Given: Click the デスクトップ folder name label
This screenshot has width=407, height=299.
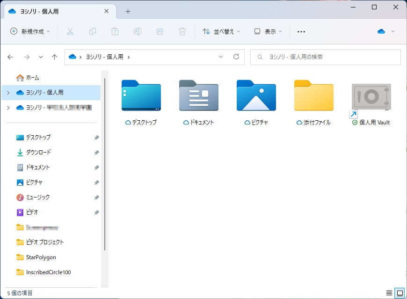Looking at the screenshot, I should (x=144, y=123).
